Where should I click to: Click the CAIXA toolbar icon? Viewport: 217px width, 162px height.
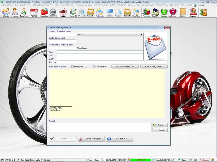(x=155, y=12)
